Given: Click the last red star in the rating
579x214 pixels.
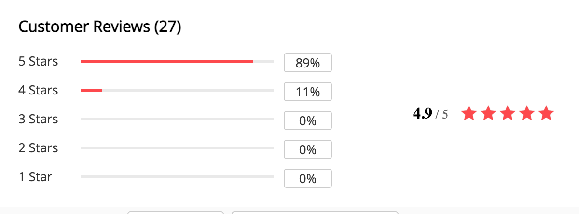Looking at the screenshot, I should [546, 114].
